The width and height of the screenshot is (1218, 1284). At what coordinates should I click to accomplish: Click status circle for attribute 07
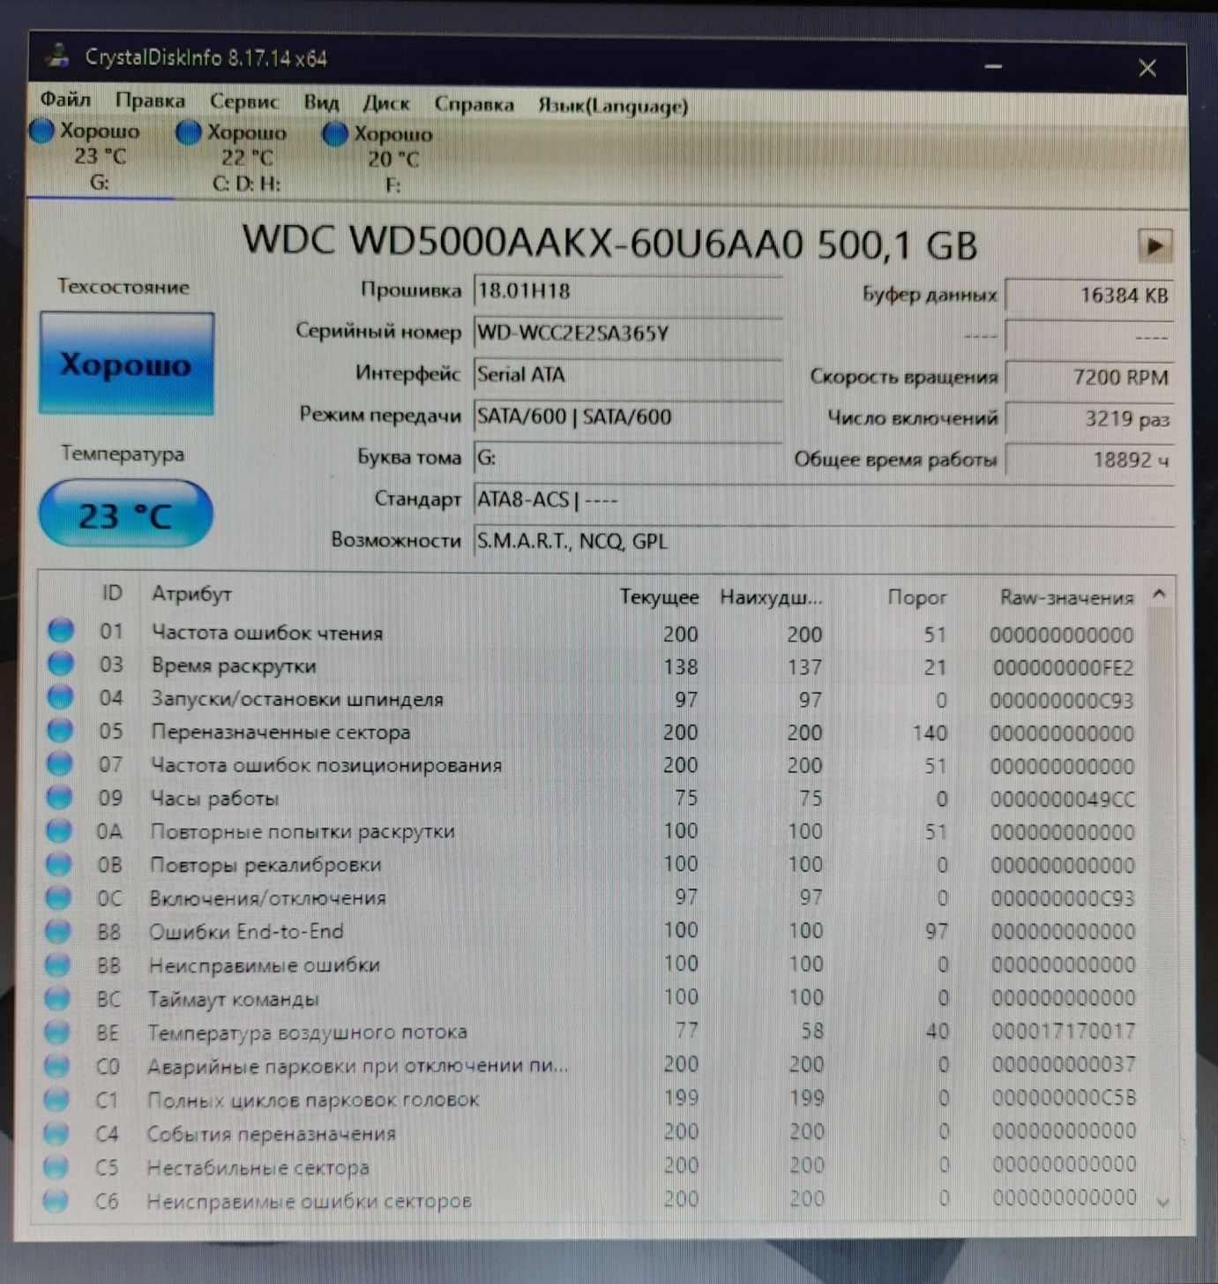click(59, 762)
